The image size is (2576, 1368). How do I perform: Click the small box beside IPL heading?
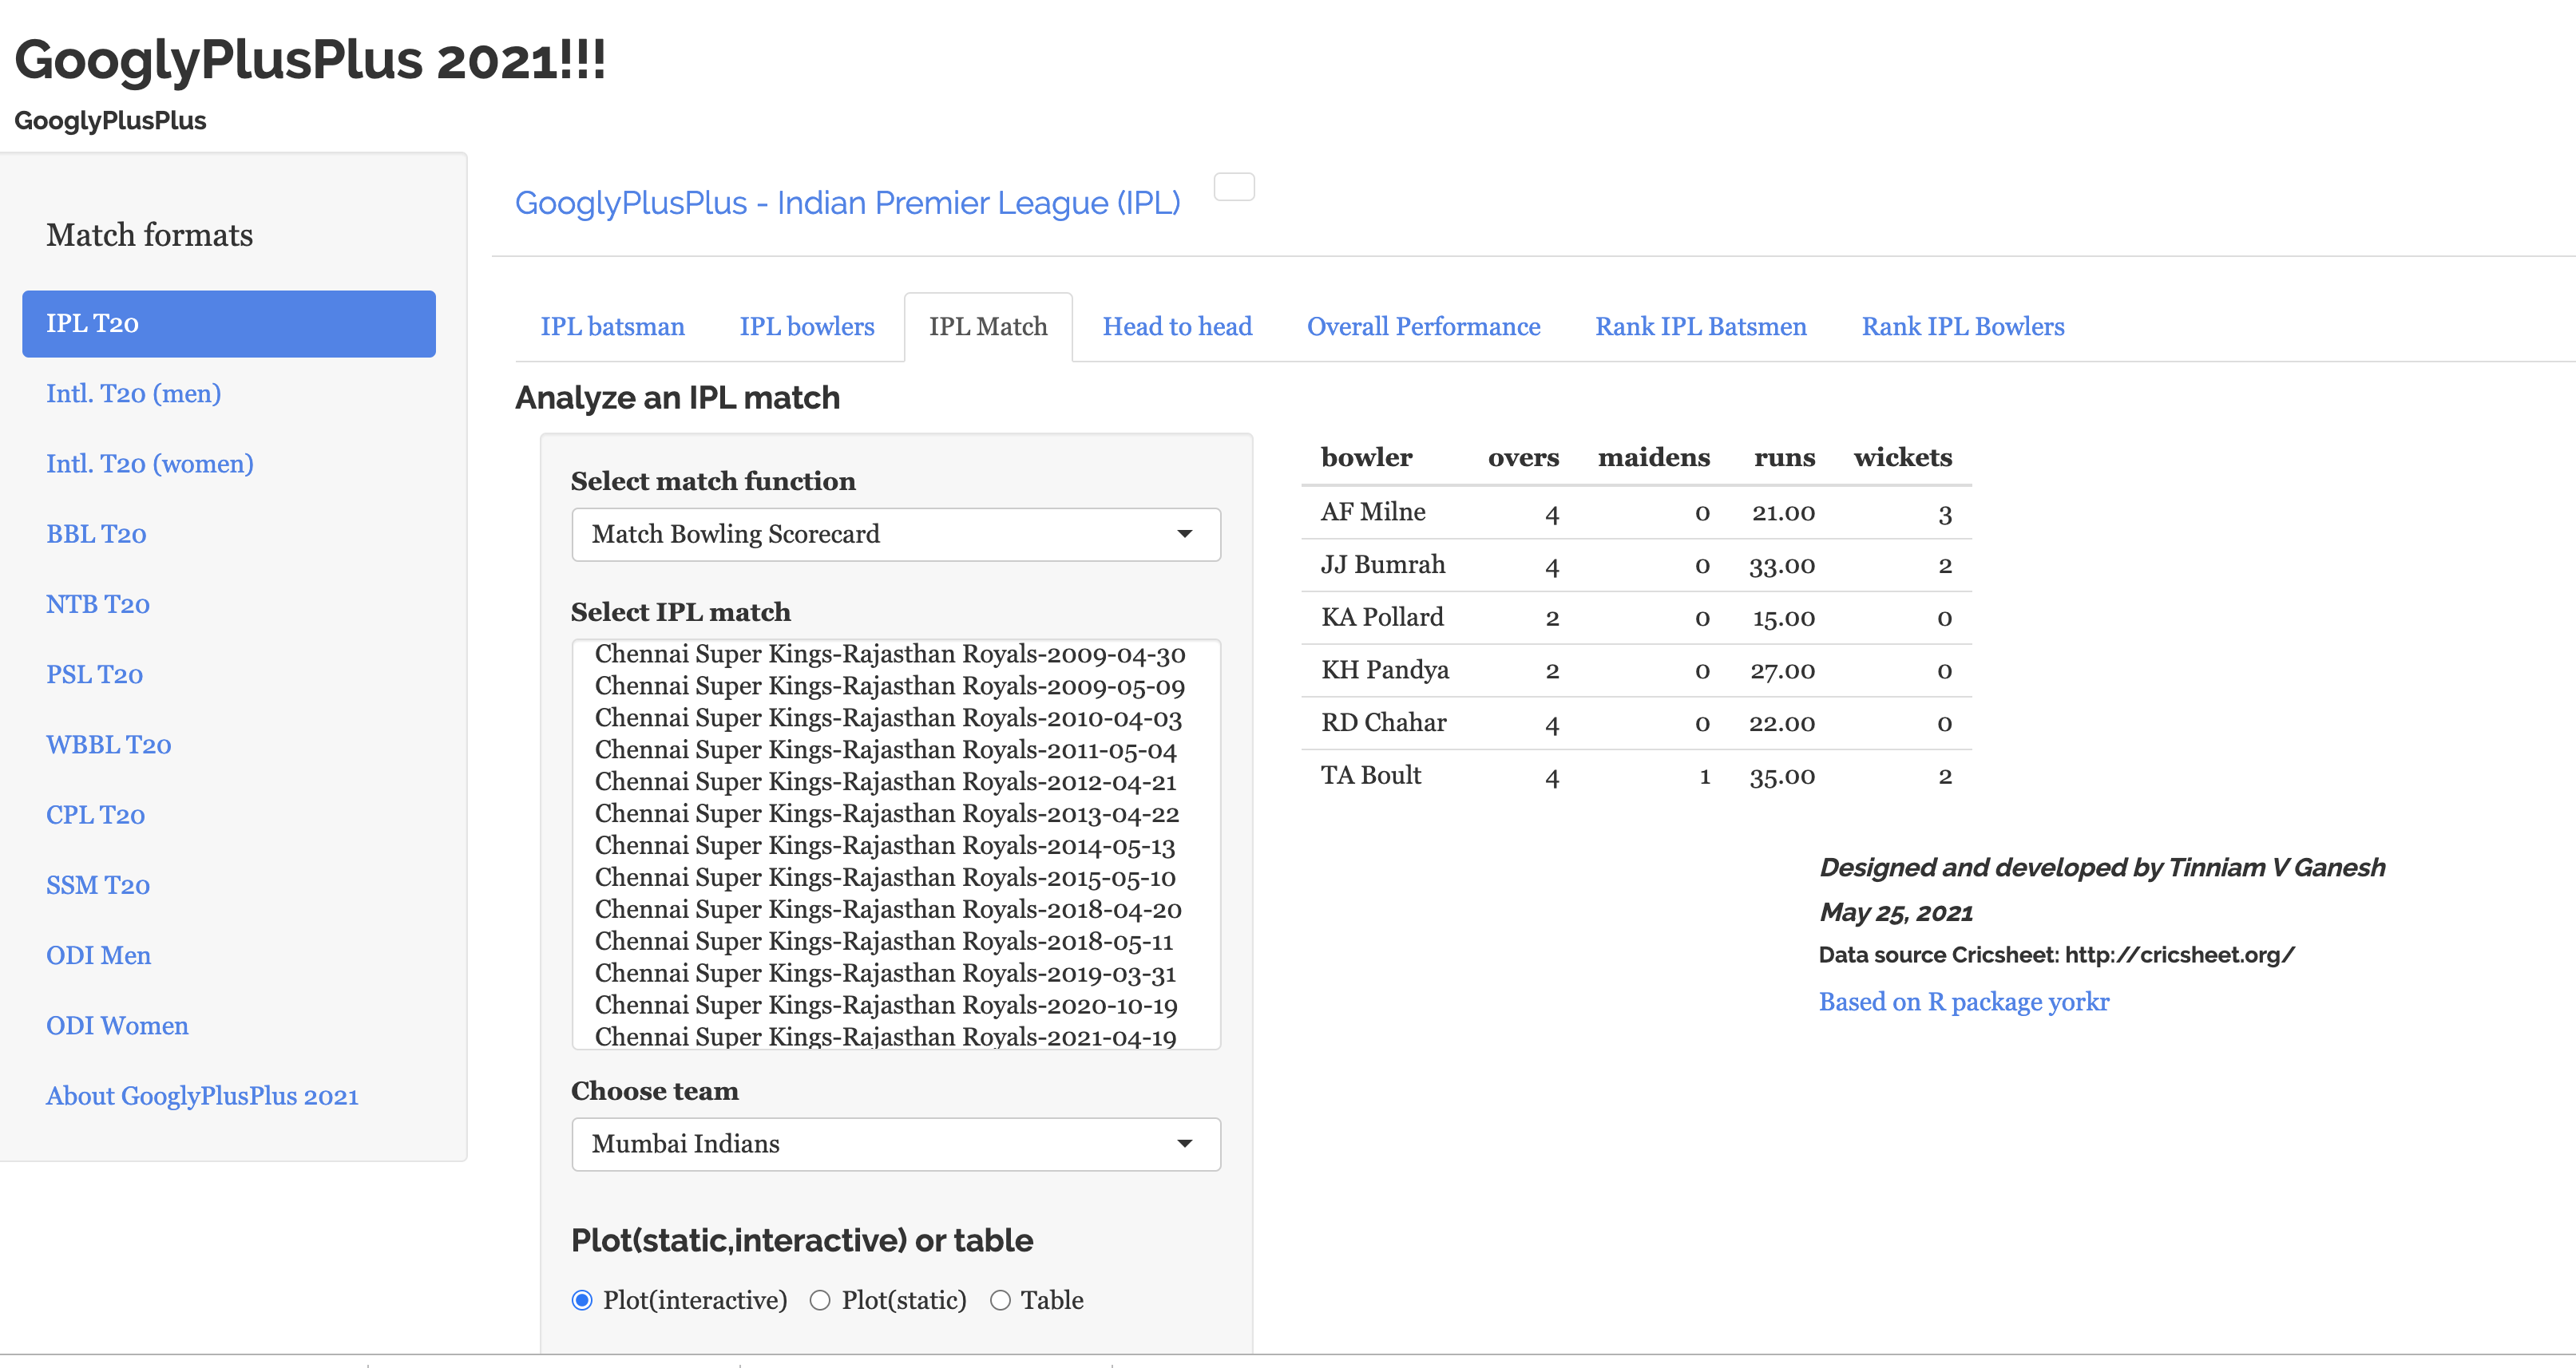coord(1233,187)
